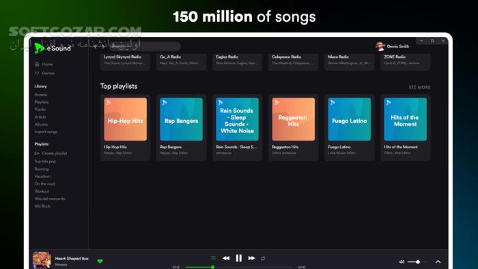Image resolution: width=478 pixels, height=269 pixels.
Task: Click the Heart-Shaped Box album art
Action: click(42, 260)
